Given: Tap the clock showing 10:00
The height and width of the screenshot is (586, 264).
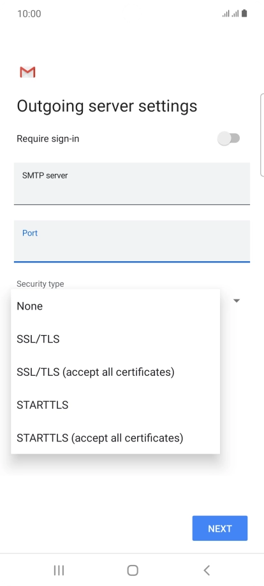Looking at the screenshot, I should (29, 14).
